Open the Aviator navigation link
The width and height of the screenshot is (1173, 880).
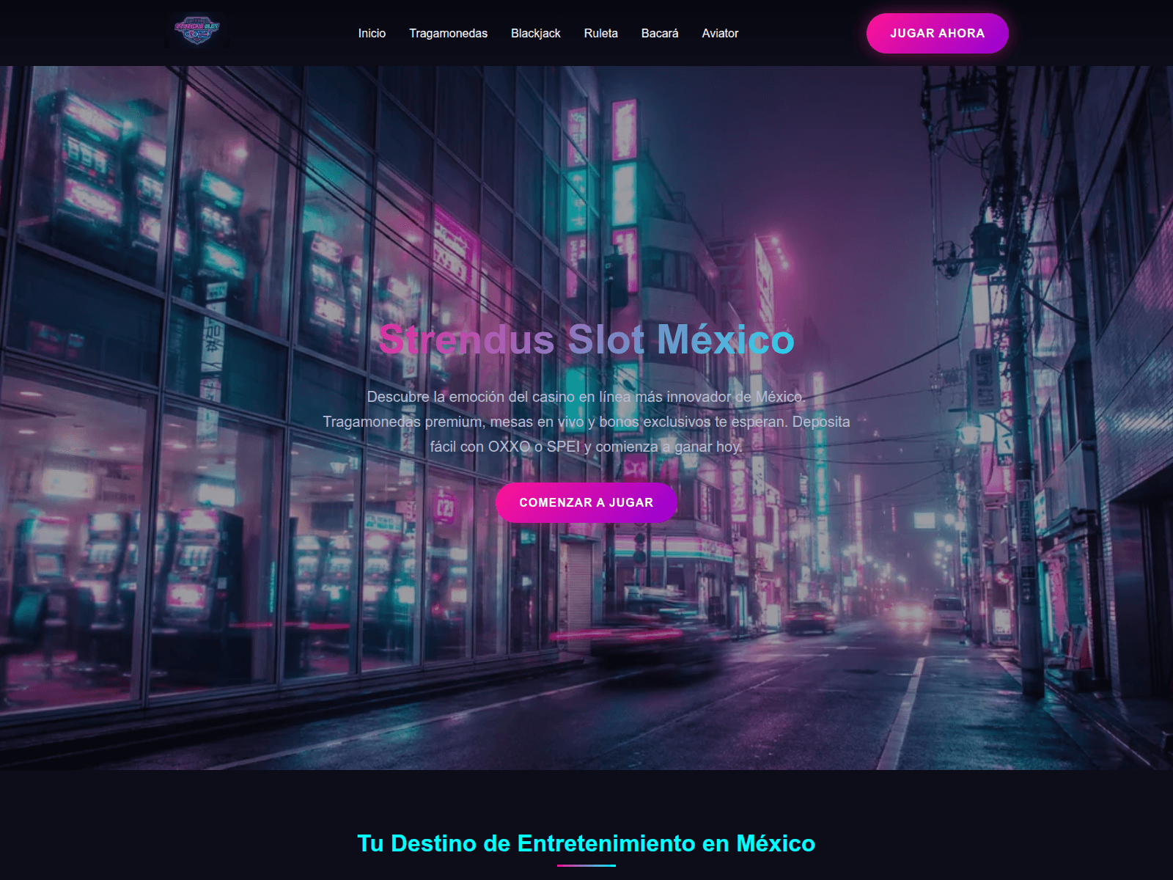click(x=720, y=33)
